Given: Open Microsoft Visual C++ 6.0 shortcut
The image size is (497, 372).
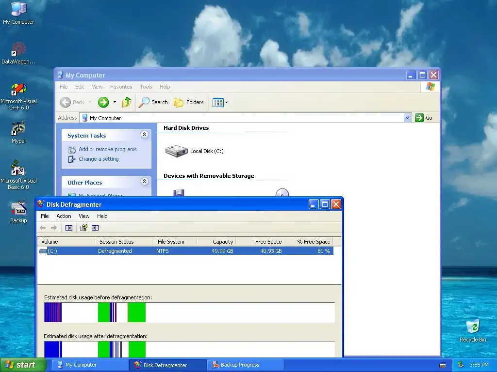Looking at the screenshot, I should click(x=18, y=96).
